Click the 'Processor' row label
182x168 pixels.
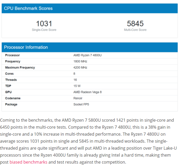coord(12,55)
